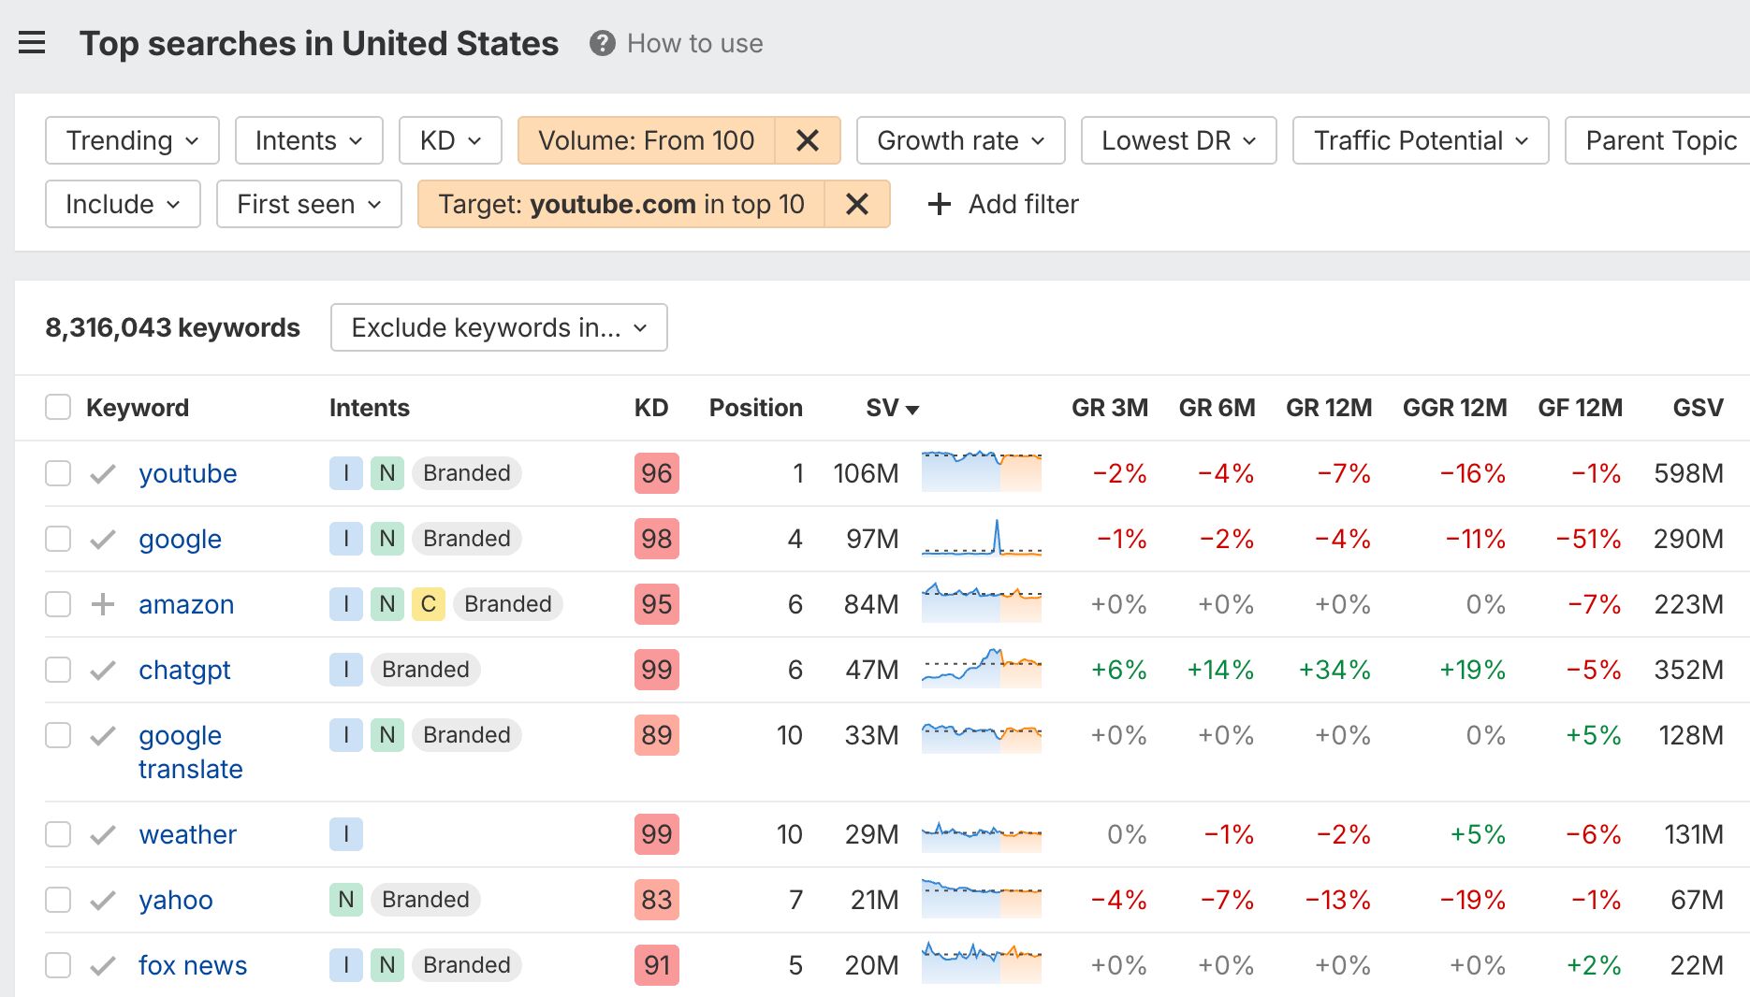Select the header select-all checkbox
Image resolution: width=1750 pixels, height=997 pixels.
pyautogui.click(x=57, y=407)
